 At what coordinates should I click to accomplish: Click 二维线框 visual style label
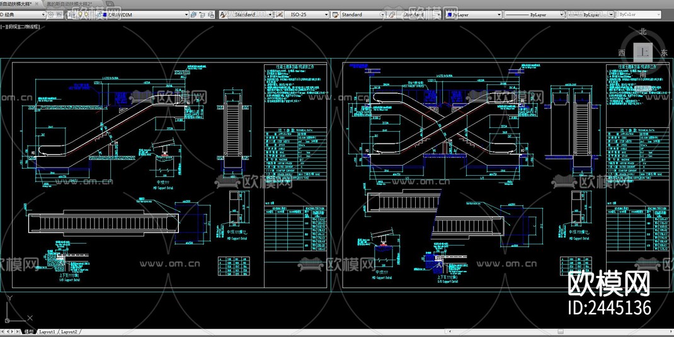29,26
